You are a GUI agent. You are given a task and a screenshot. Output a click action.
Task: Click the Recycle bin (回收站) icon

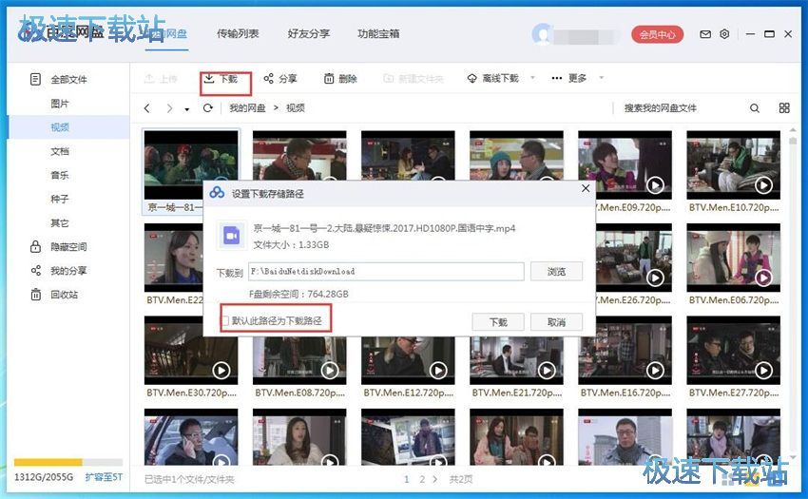click(35, 295)
